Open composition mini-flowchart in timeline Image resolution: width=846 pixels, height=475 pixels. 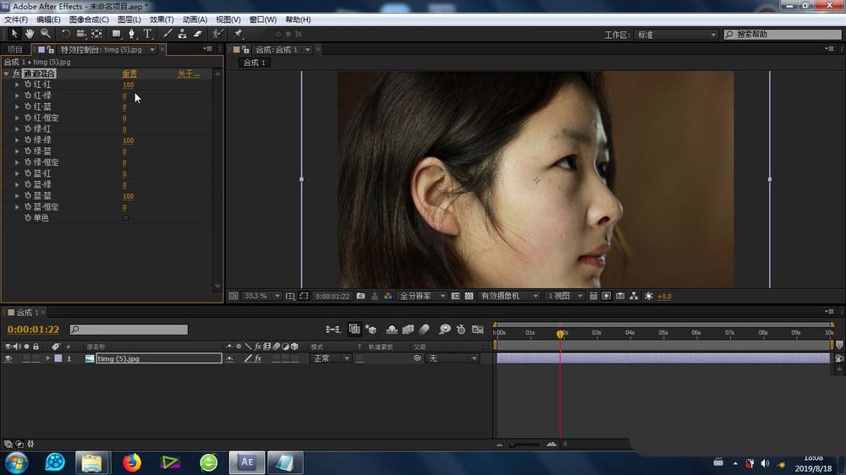(332, 330)
